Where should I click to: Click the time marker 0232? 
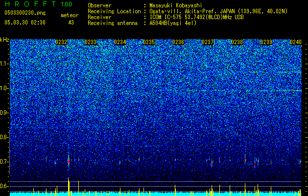61,42
